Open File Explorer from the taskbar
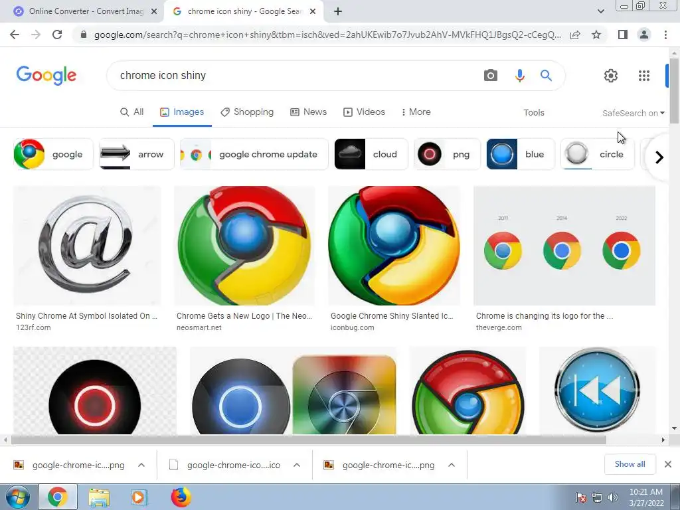This screenshot has width=680, height=510. pos(99,497)
